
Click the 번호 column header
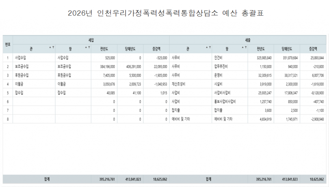pos(7,44)
